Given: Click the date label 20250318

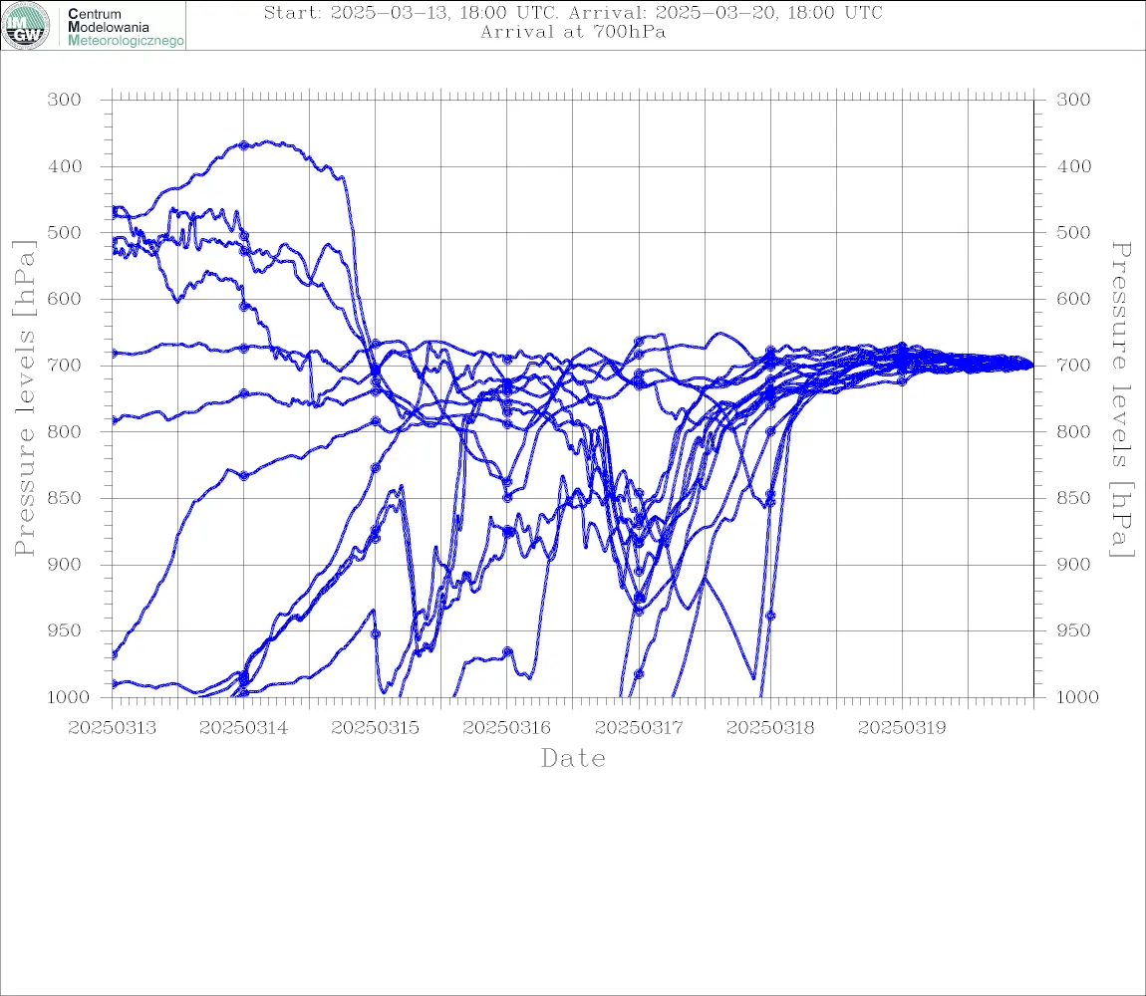Looking at the screenshot, I should pos(769,728).
